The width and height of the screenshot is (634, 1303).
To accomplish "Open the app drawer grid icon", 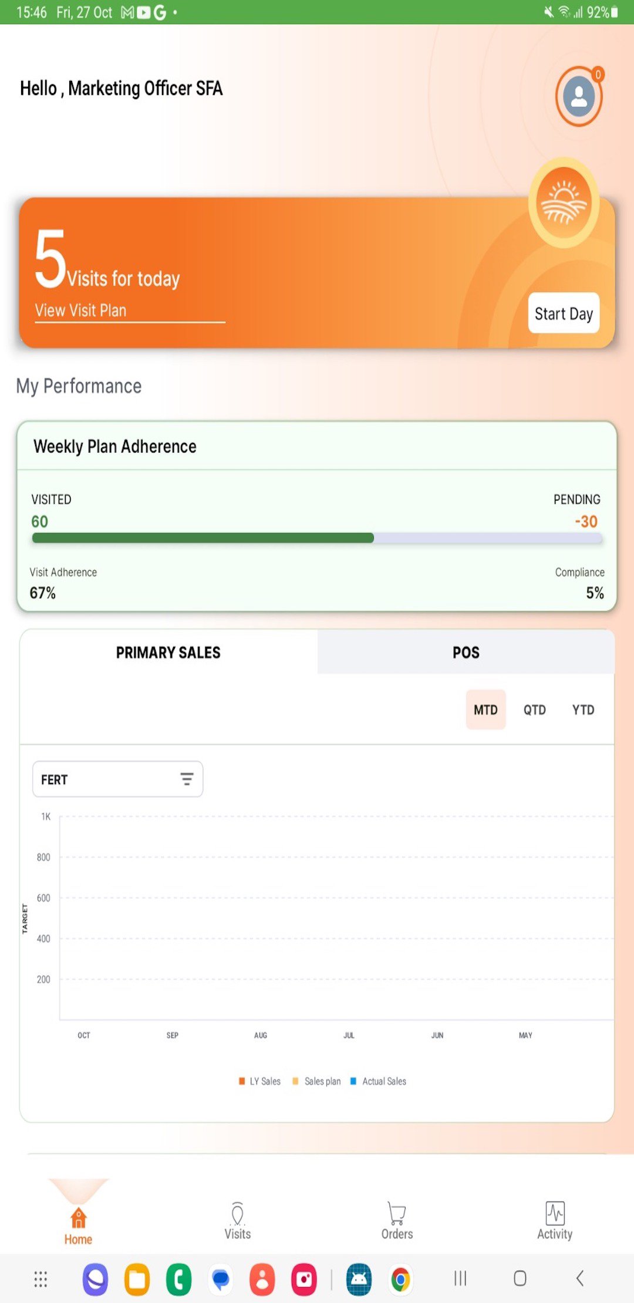I will [41, 1279].
